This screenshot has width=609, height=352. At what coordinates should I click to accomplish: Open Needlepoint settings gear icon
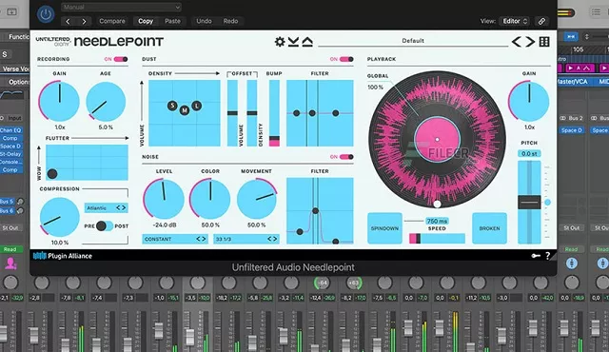pyautogui.click(x=280, y=42)
